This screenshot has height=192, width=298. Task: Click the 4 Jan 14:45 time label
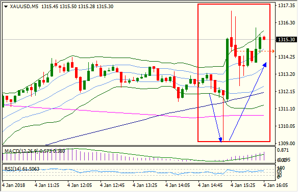point(210,185)
